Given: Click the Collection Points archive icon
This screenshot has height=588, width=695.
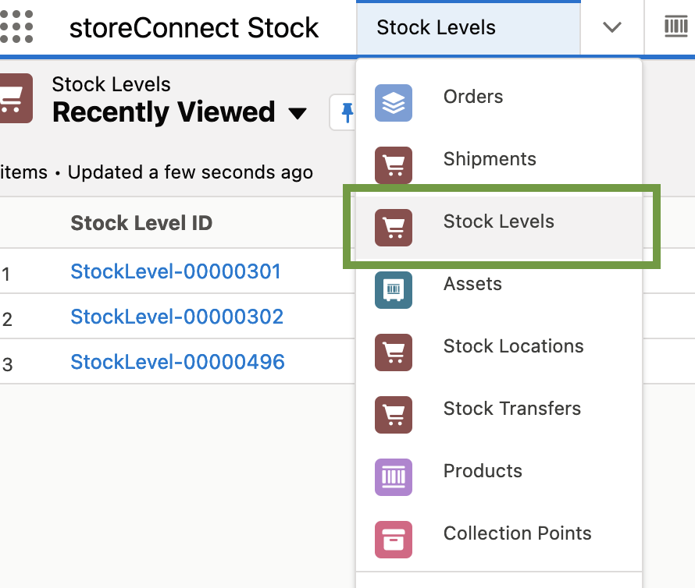Looking at the screenshot, I should tap(393, 540).
